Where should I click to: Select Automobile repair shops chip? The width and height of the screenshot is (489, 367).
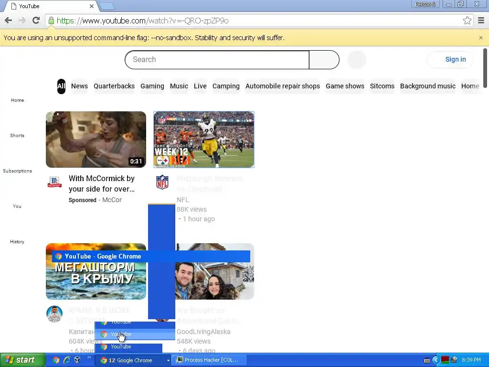pyautogui.click(x=283, y=86)
